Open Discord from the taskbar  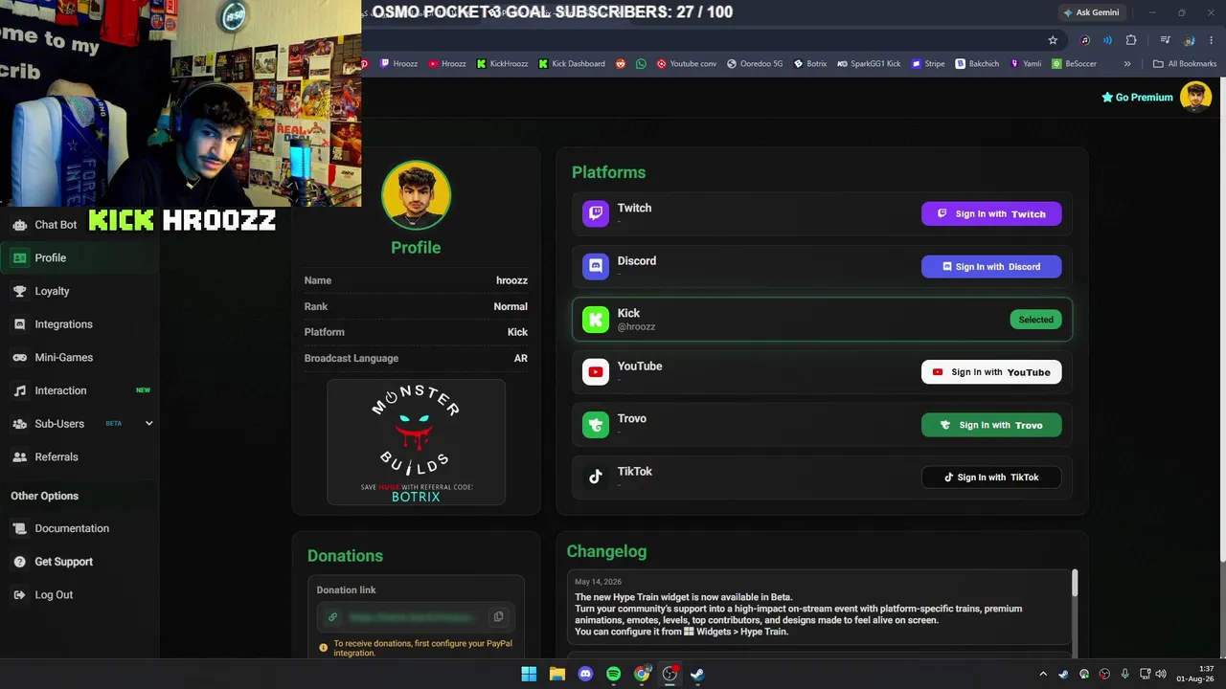[x=585, y=674]
